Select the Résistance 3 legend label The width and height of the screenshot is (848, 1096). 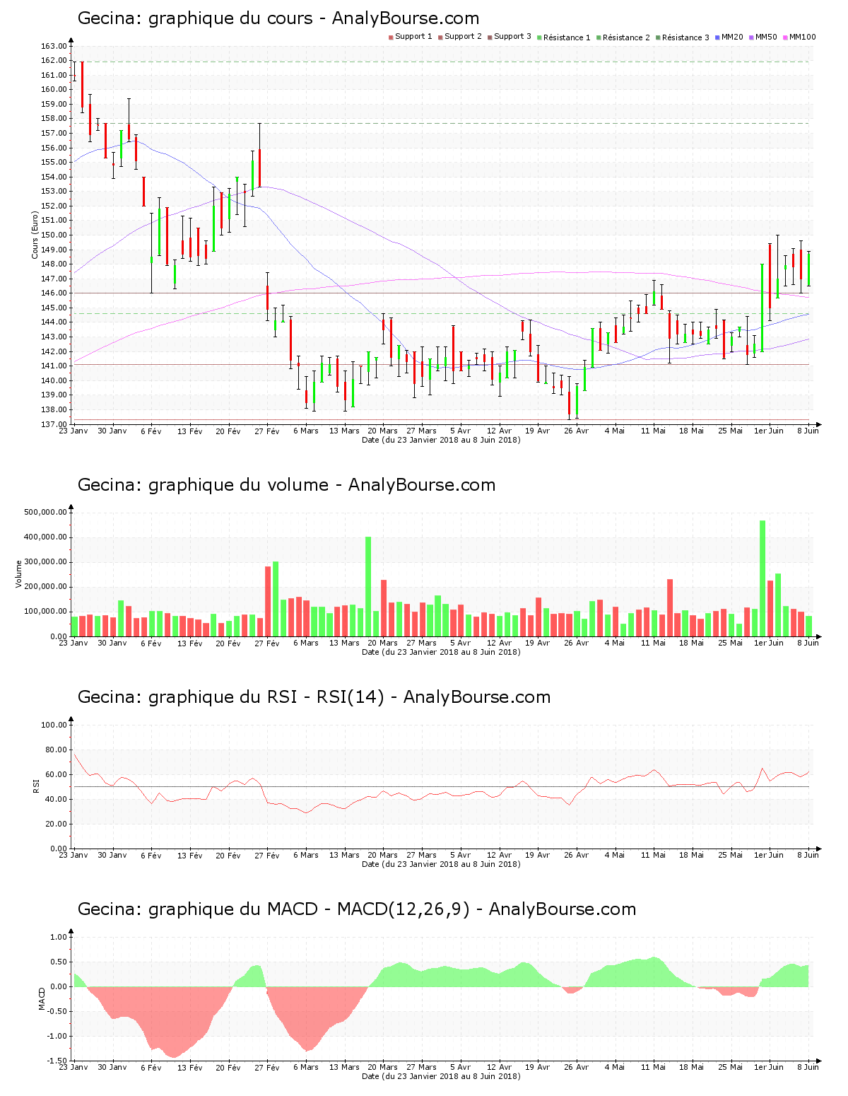tap(685, 37)
